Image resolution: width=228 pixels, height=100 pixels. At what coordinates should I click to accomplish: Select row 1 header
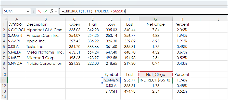pos(4,24)
